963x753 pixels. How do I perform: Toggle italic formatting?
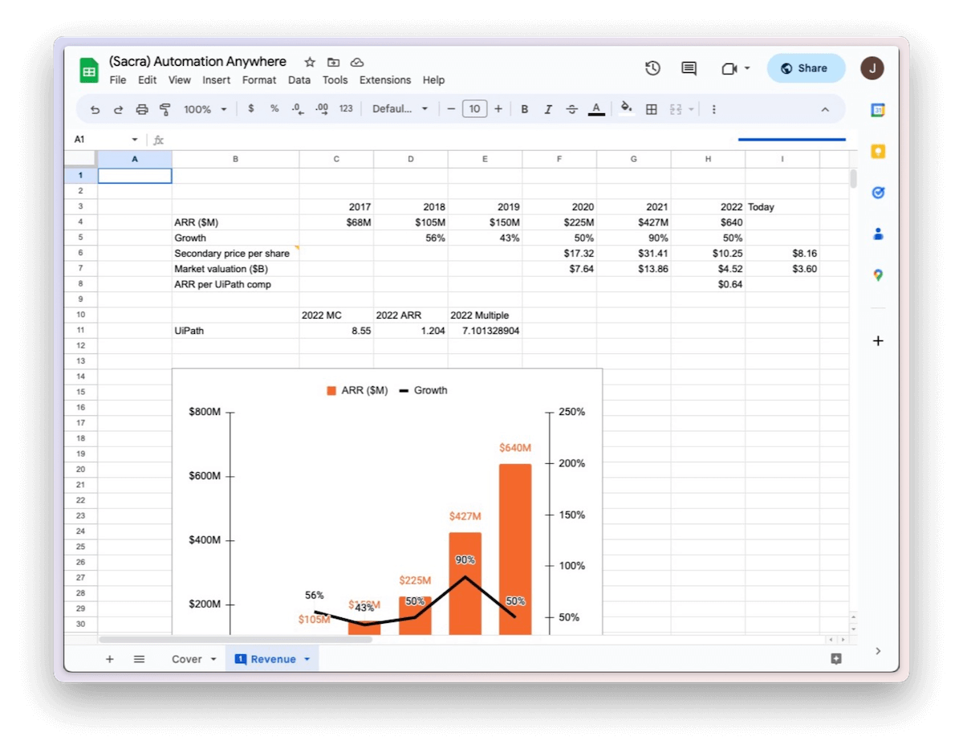(x=548, y=109)
